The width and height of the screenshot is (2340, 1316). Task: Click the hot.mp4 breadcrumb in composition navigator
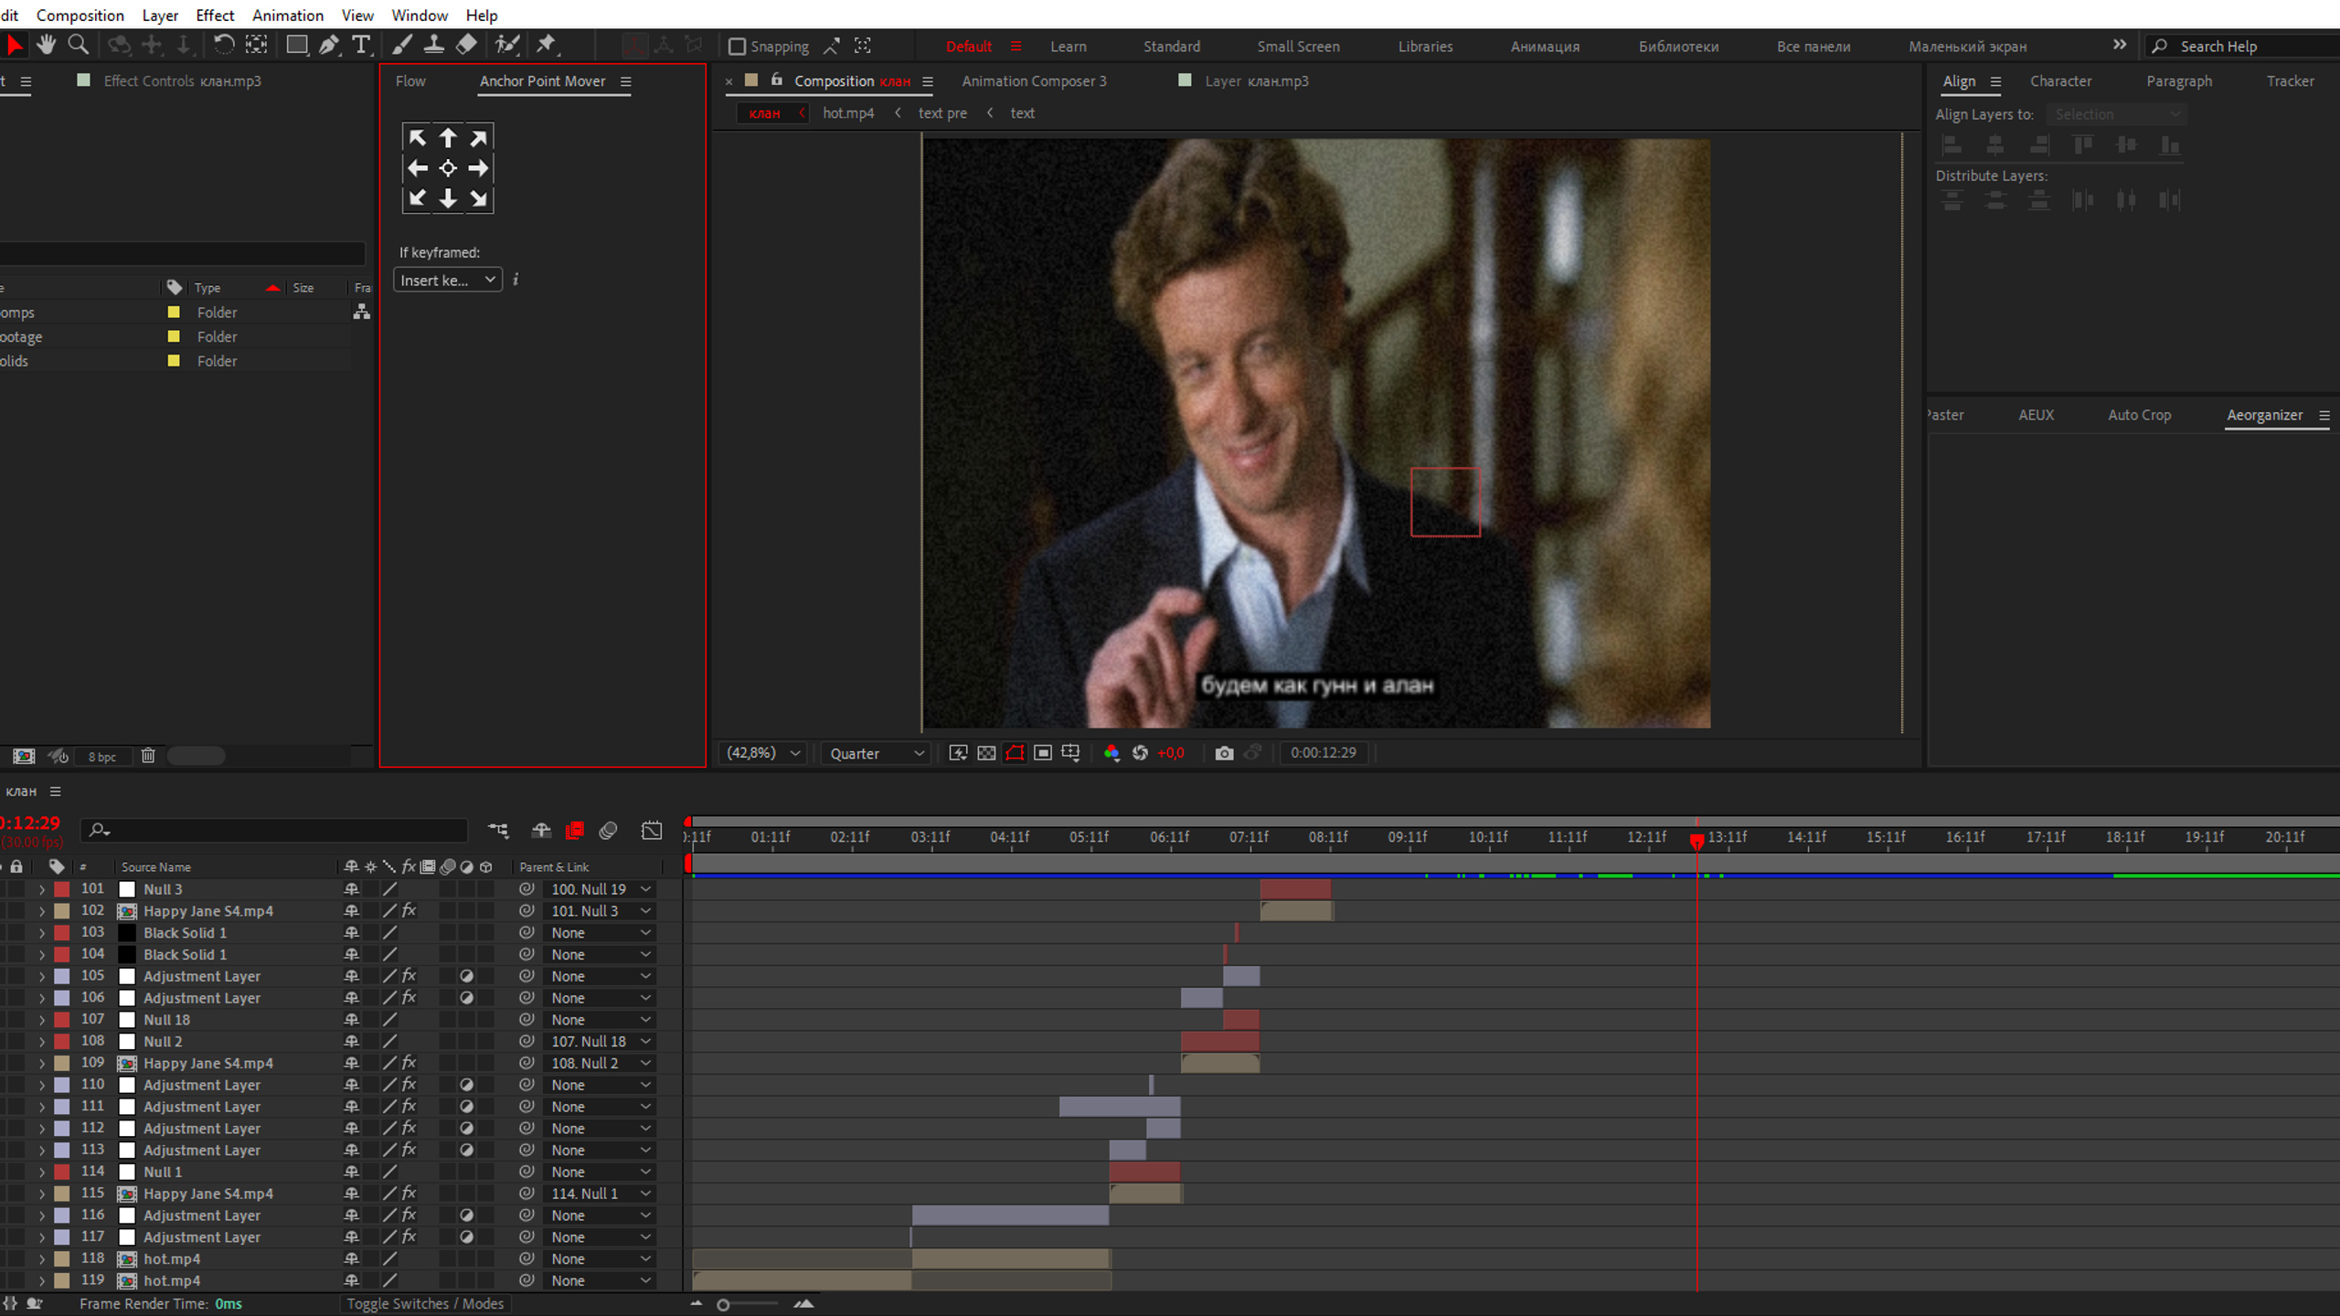(x=848, y=113)
